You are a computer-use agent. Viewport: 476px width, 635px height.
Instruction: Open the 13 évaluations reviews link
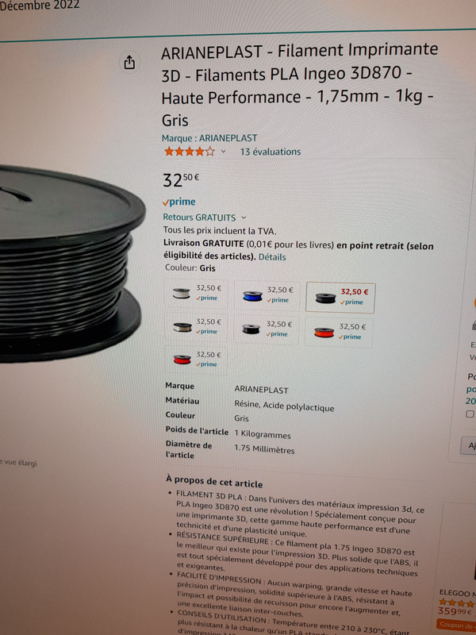click(271, 152)
